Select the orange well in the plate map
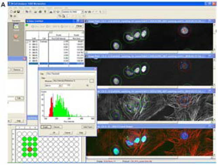The height and width of the screenshot is (165, 218). click(30, 149)
